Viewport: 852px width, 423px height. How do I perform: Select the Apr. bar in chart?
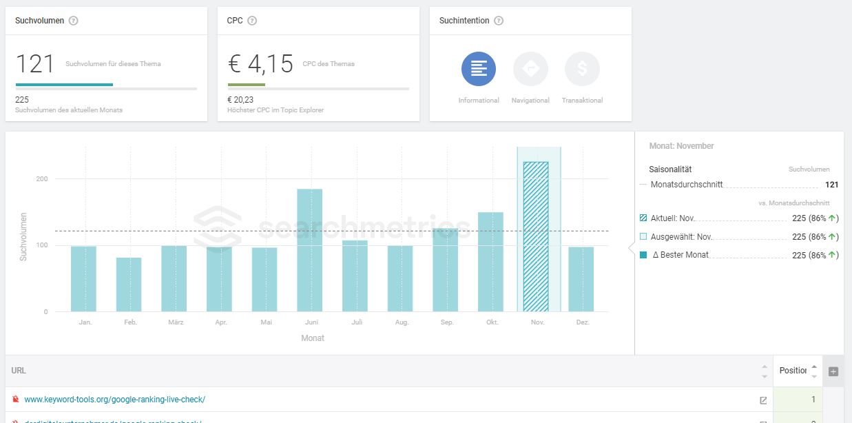click(219, 279)
